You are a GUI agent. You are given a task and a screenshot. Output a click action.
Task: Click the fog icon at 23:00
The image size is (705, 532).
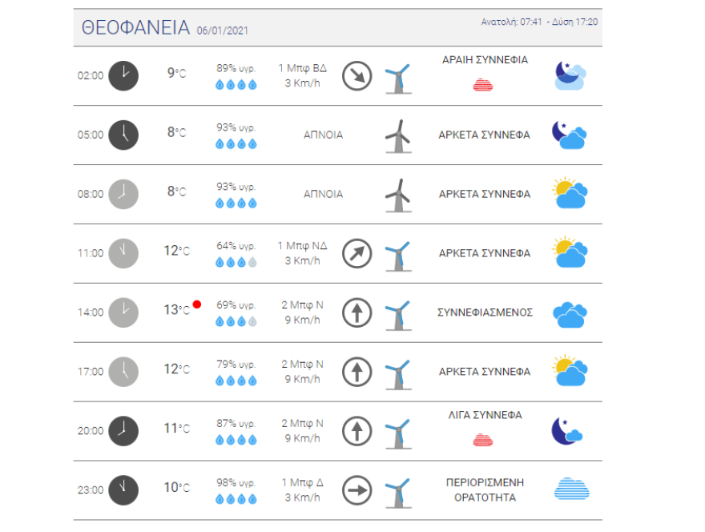[570, 489]
